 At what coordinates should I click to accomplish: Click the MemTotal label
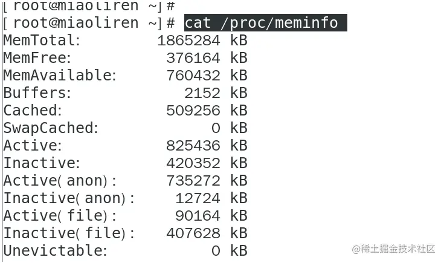click(x=42, y=41)
